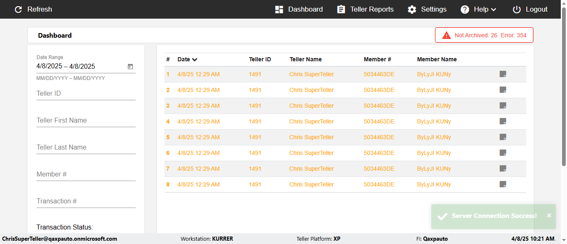
Task: Expand the Help dropdown menu
Action: point(478,10)
